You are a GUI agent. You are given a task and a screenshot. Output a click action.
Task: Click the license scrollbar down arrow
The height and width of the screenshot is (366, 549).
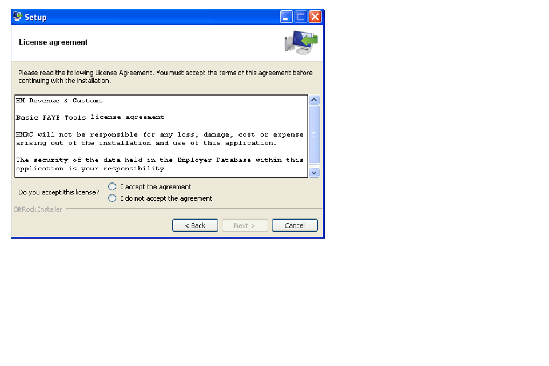pos(314,172)
